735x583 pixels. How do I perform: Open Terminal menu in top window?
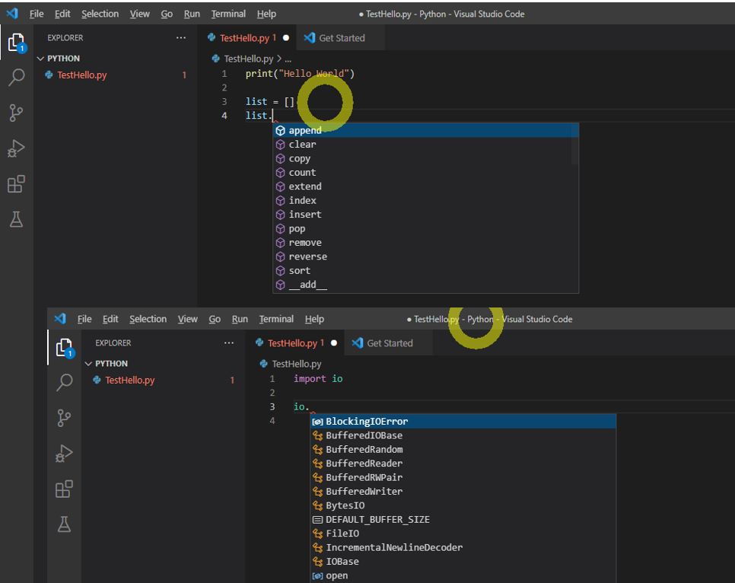[x=228, y=14]
